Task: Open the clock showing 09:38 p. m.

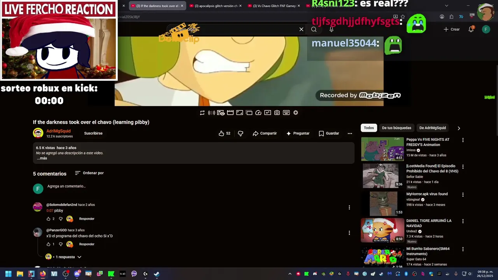Action: 485,274
